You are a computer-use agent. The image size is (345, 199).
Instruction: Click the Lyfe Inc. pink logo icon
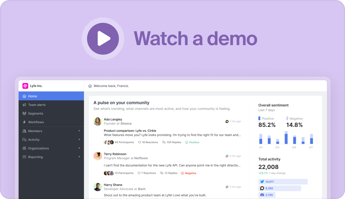coord(25,86)
